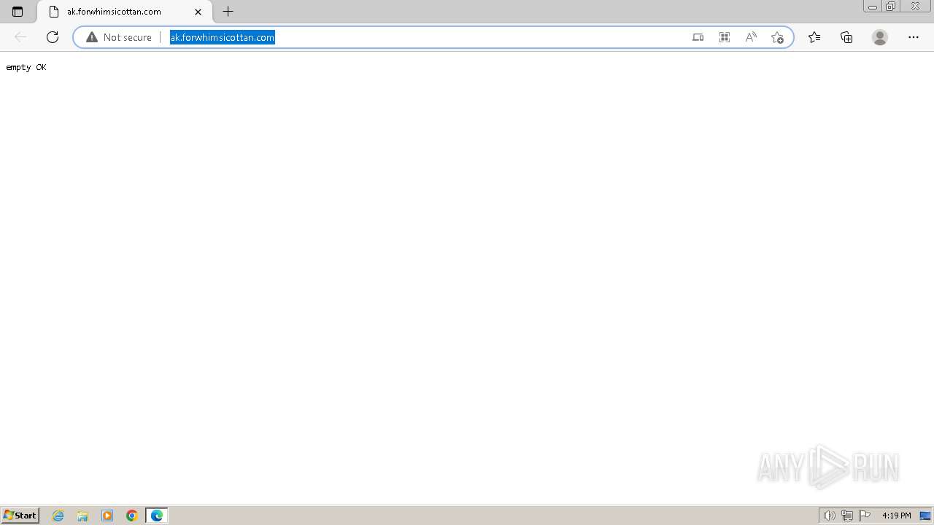Click the "empty OK" page text

click(x=26, y=67)
